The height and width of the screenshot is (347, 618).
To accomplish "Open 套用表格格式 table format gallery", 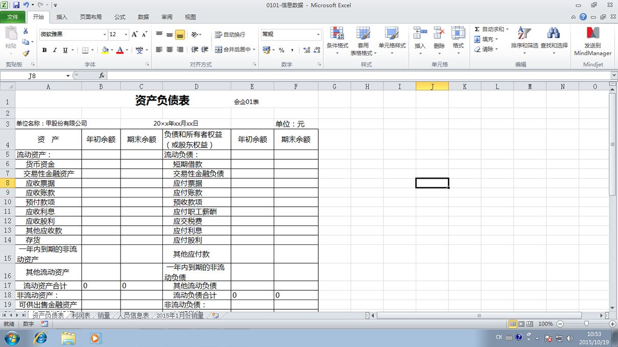I will point(363,41).
